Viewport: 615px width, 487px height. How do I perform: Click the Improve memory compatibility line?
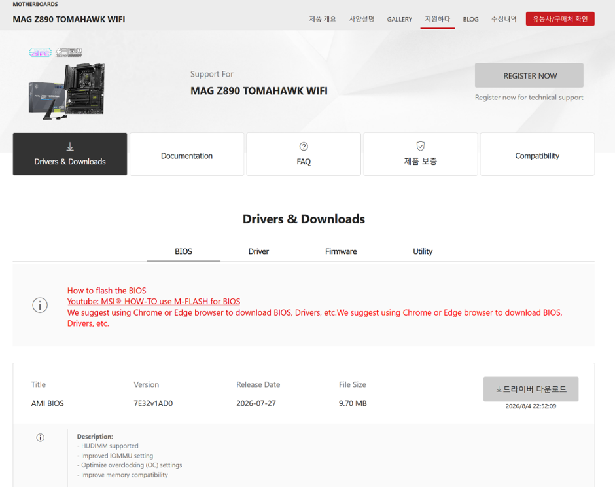pos(122,475)
